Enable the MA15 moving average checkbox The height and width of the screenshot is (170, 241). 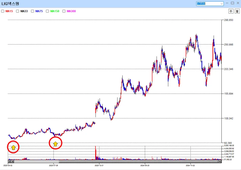coord(3,11)
